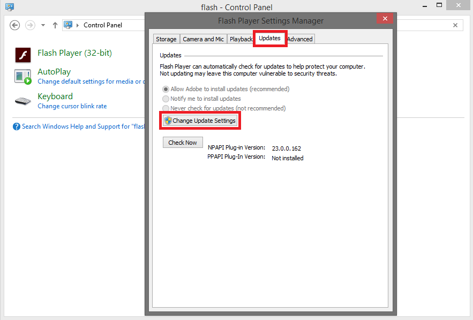Viewport: 473px width, 320px height.
Task: Click Search Windows Help and Support link
Action: 83,126
